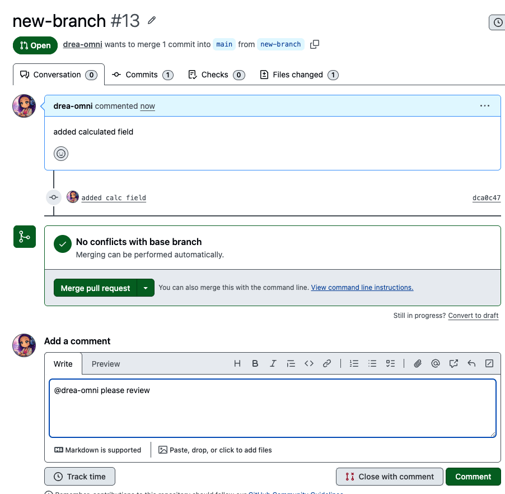The width and height of the screenshot is (505, 494).
Task: Open the Checks tab
Action: [x=217, y=75]
